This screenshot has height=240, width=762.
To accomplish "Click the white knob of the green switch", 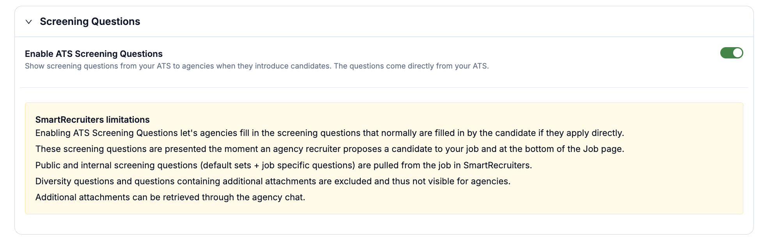I will pos(737,53).
